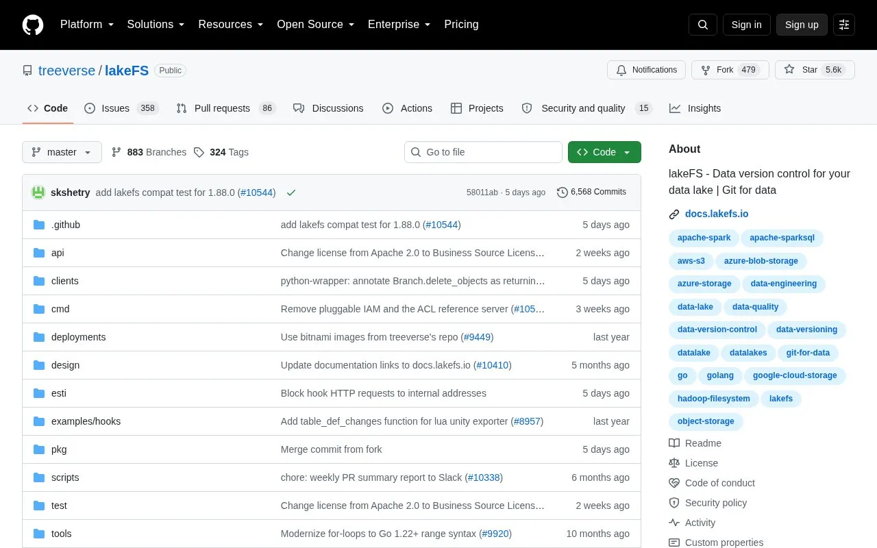
Task: Expand the Platform menu
Action: [x=87, y=25]
